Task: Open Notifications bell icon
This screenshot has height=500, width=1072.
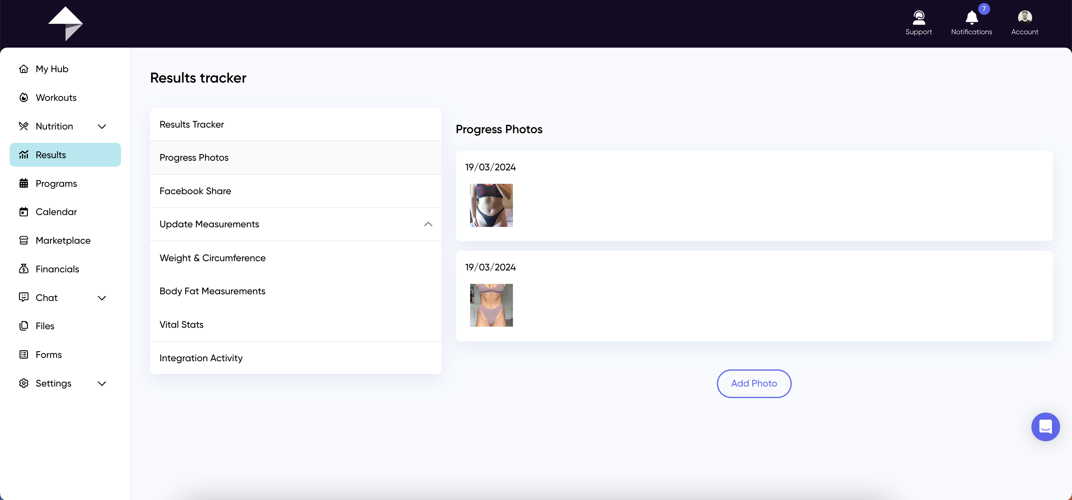Action: coord(971,17)
